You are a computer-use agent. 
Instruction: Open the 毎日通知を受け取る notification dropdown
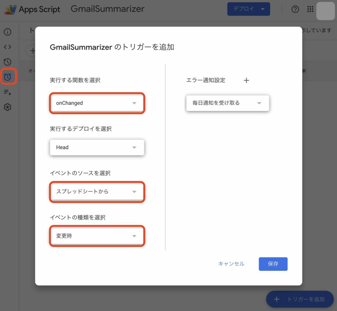click(x=227, y=103)
